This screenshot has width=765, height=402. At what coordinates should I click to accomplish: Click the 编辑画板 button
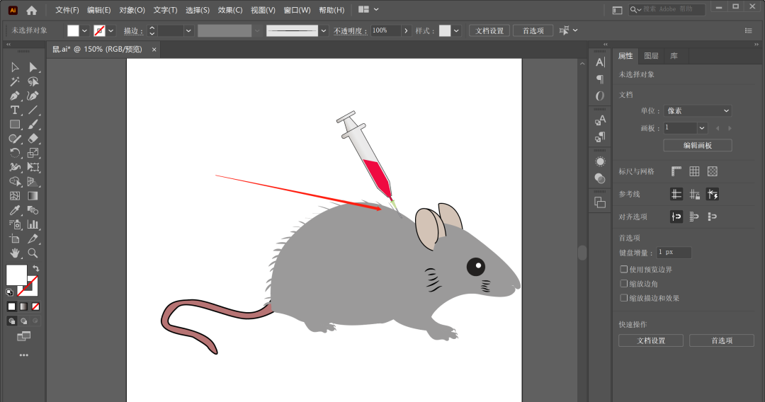coord(697,145)
